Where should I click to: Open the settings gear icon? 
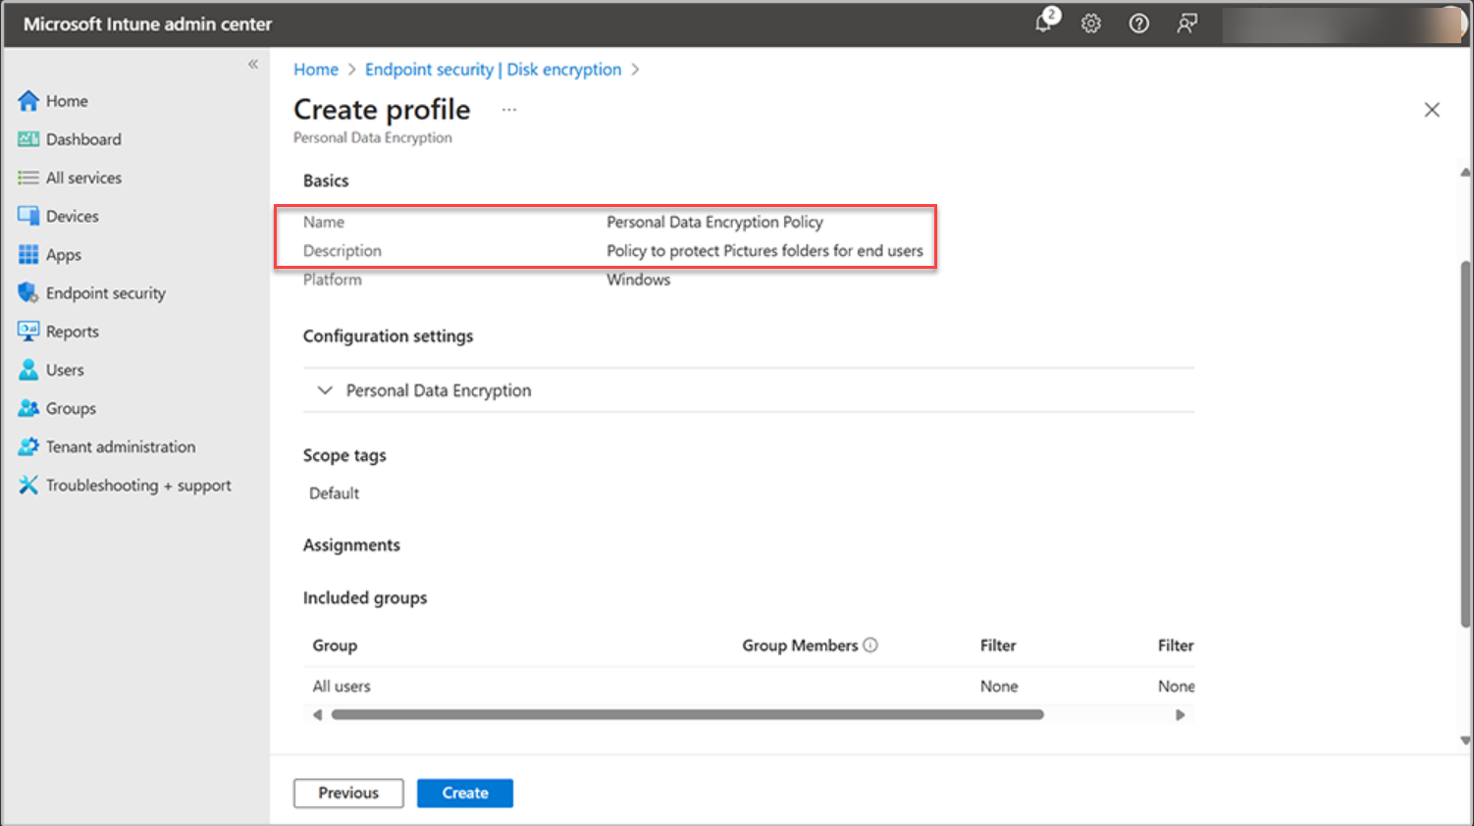(x=1091, y=24)
